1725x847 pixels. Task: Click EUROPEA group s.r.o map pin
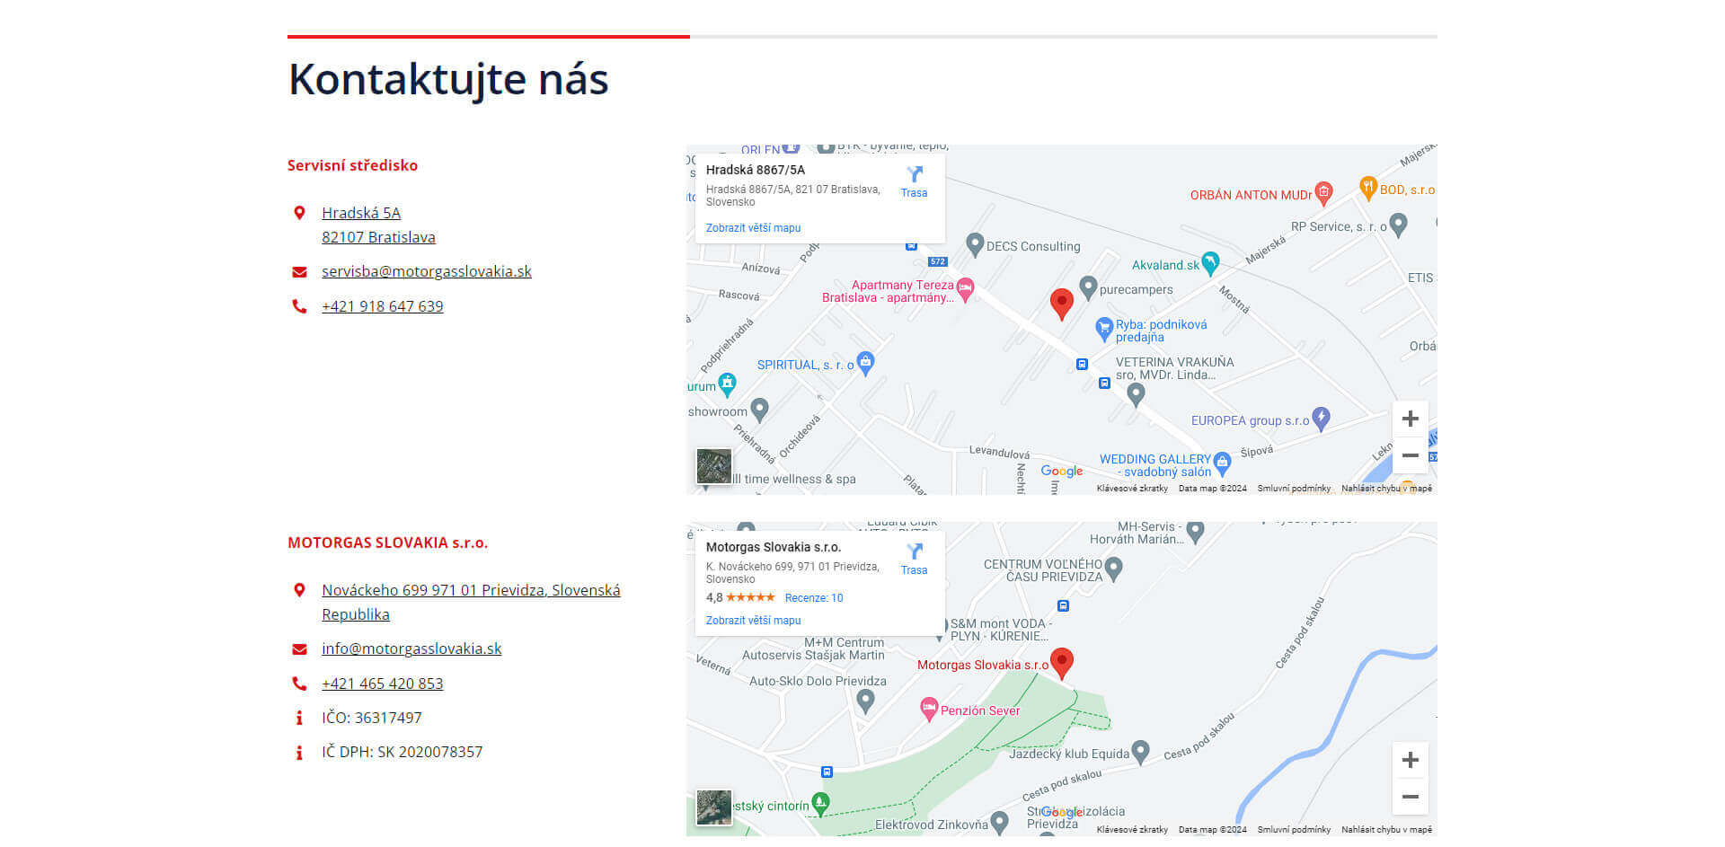pyautogui.click(x=1321, y=419)
